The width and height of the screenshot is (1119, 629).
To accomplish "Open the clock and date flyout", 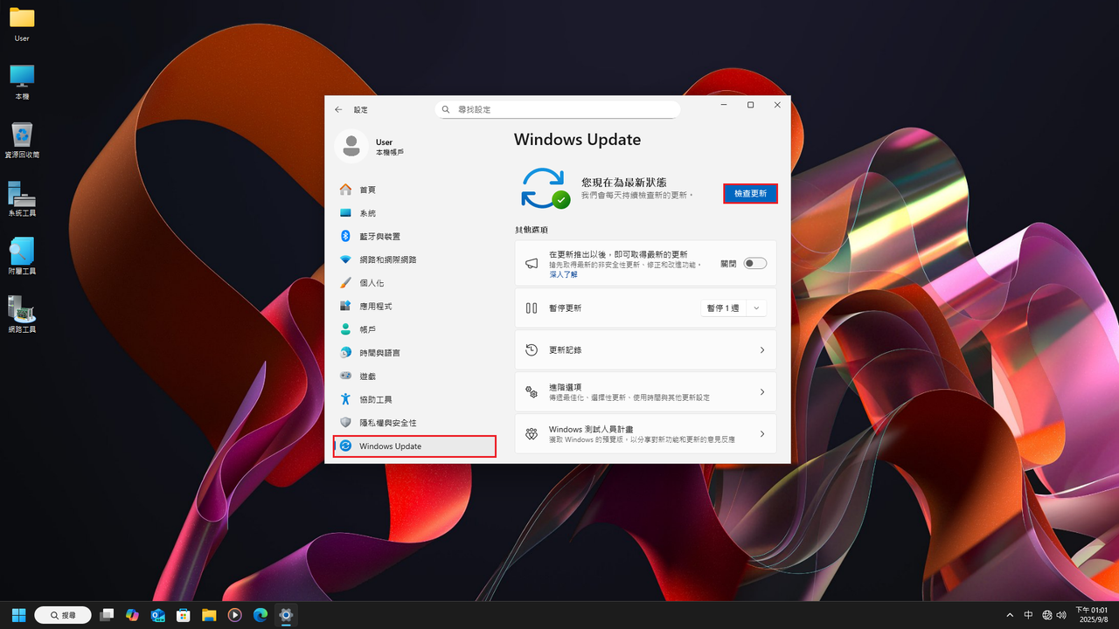I will click(x=1091, y=615).
